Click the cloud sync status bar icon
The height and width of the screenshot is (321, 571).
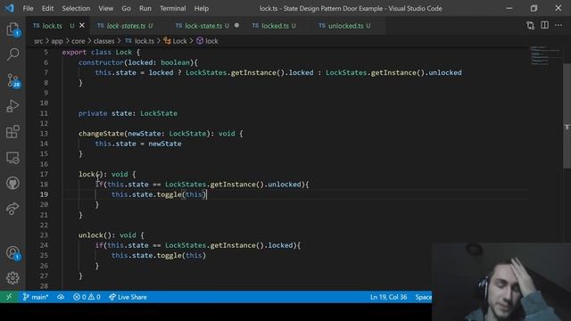pyautogui.click(x=61, y=297)
